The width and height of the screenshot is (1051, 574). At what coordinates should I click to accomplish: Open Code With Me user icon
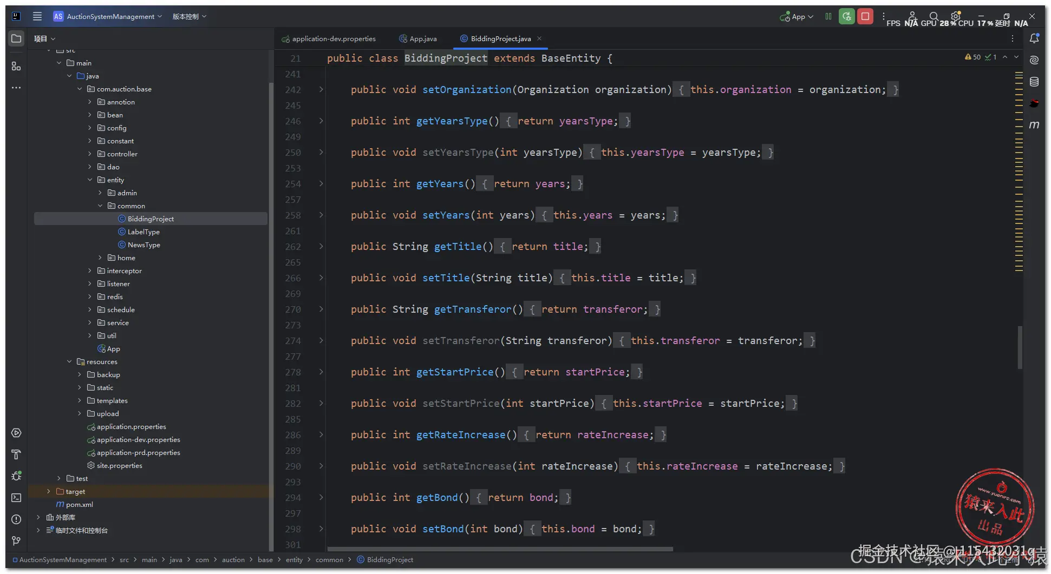pos(912,16)
